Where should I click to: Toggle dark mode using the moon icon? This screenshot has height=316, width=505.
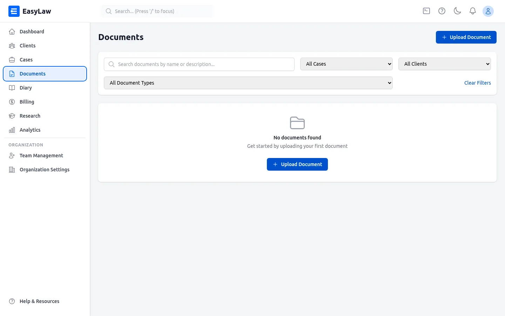[x=457, y=11]
